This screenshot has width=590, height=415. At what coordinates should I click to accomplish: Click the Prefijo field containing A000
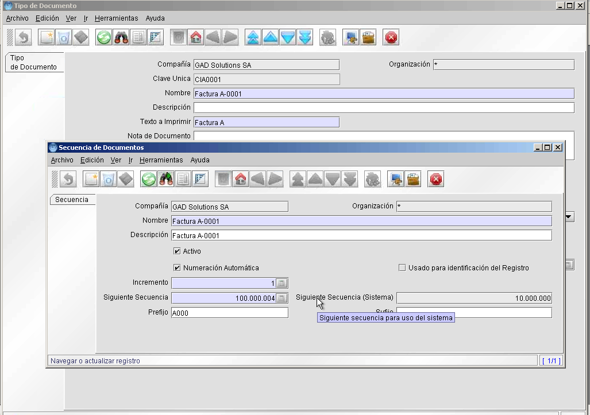(x=230, y=313)
